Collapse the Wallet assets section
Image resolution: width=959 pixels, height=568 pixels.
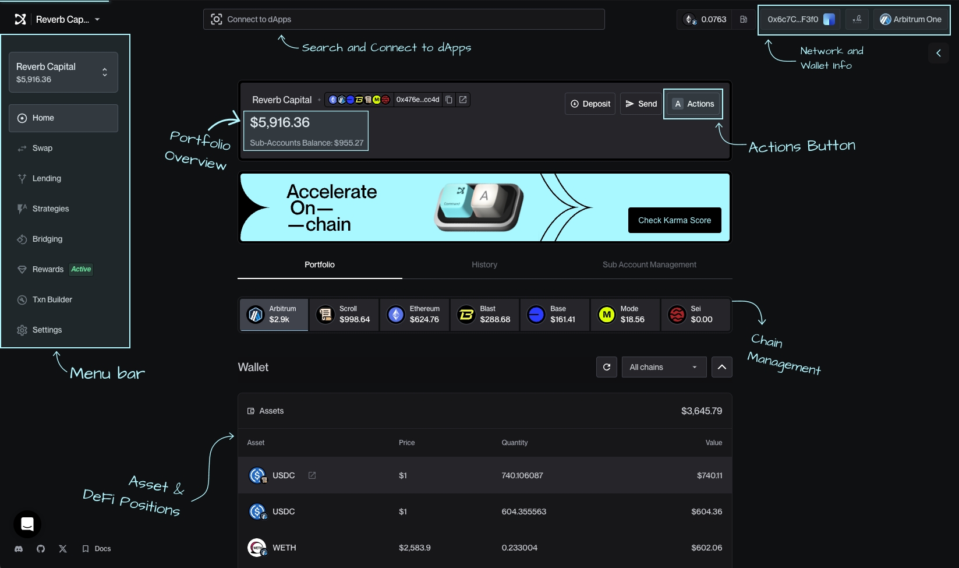[721, 367]
